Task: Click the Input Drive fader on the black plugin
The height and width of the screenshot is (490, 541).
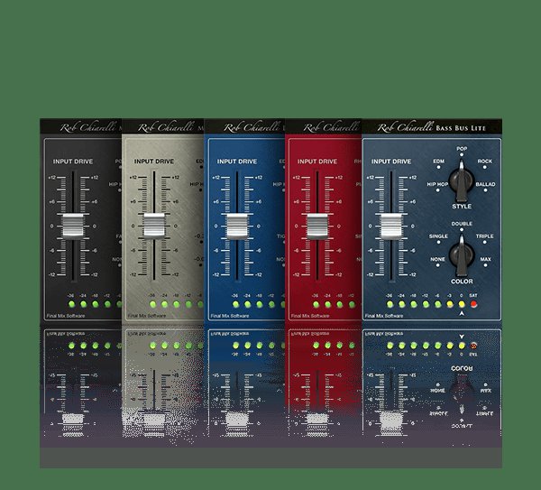Action: pos(73,227)
